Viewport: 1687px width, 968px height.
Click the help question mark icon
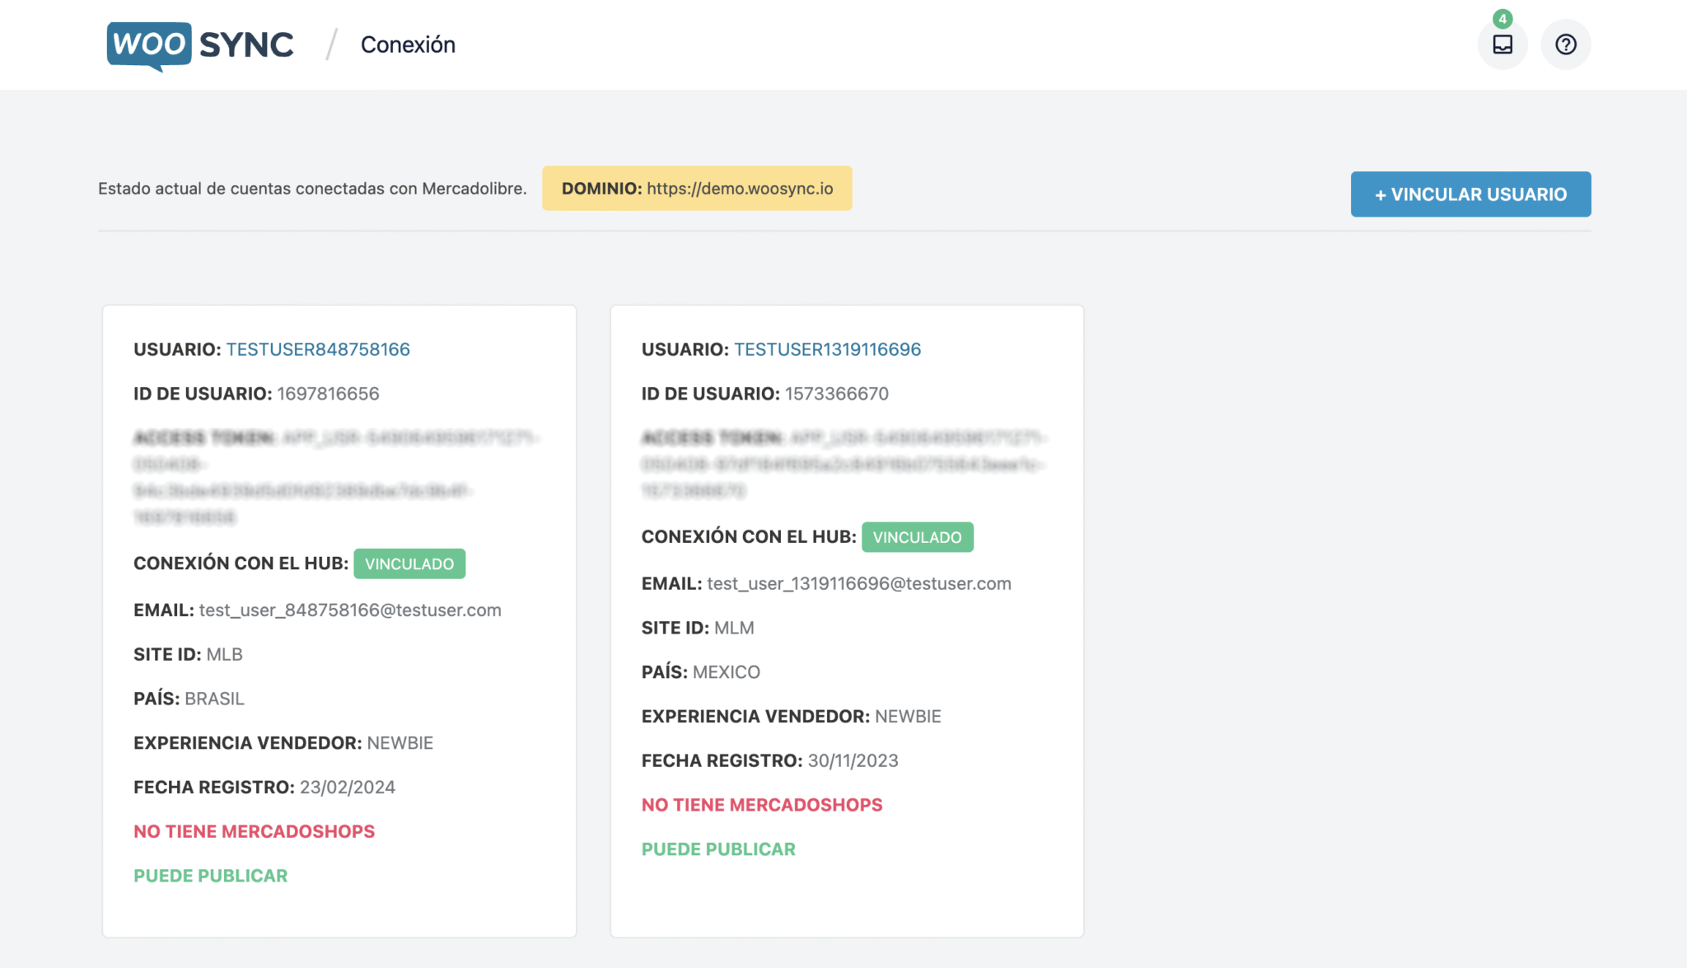click(x=1565, y=44)
